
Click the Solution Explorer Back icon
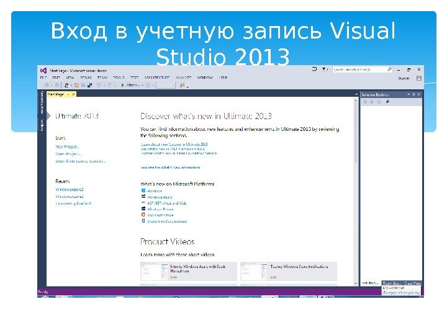[x=365, y=102]
